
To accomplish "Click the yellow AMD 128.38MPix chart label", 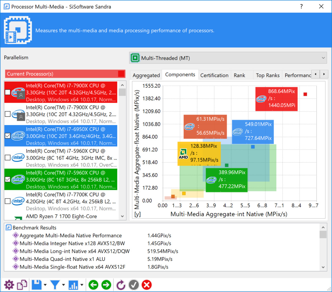I will tap(199, 154).
